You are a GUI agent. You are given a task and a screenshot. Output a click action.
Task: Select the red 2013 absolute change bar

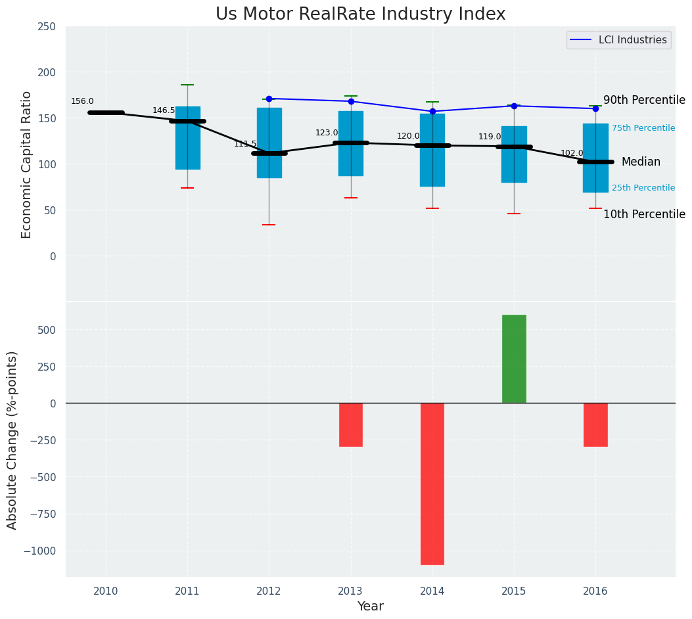pos(351,424)
